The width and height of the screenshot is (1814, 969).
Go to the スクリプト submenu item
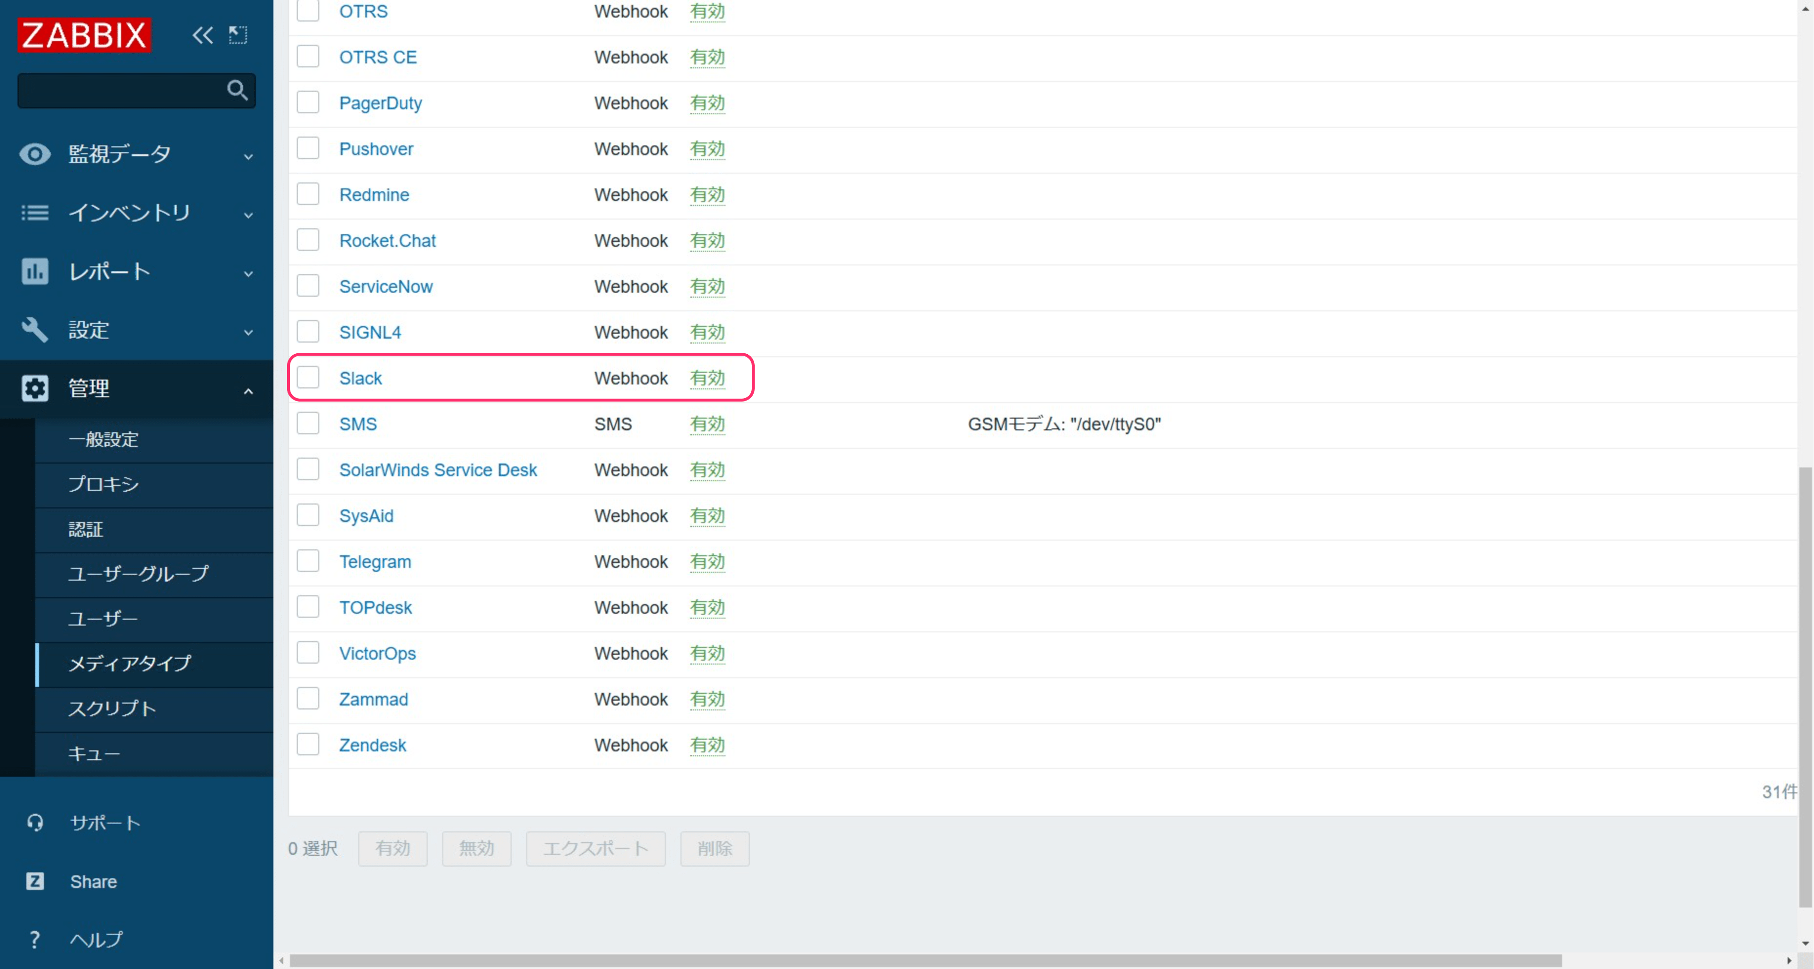pos(112,708)
